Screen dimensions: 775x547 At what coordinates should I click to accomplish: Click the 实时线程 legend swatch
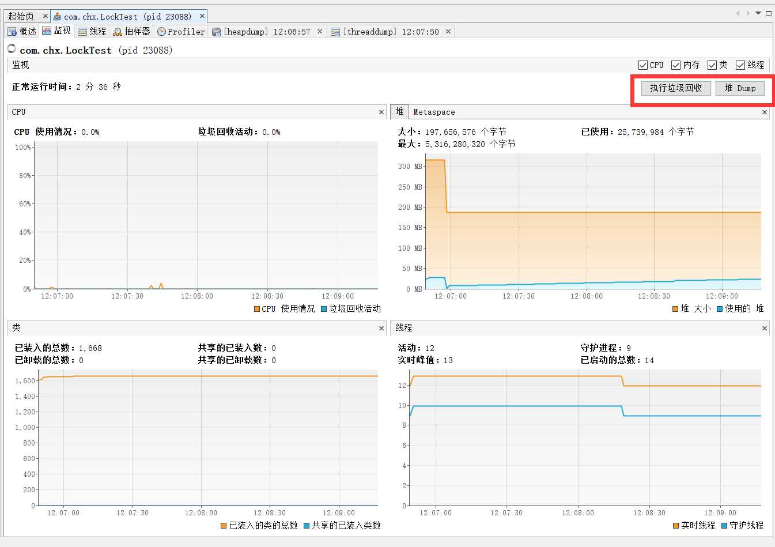coord(676,526)
